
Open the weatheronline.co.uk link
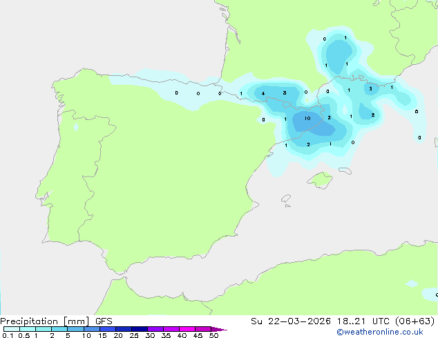tap(380, 332)
